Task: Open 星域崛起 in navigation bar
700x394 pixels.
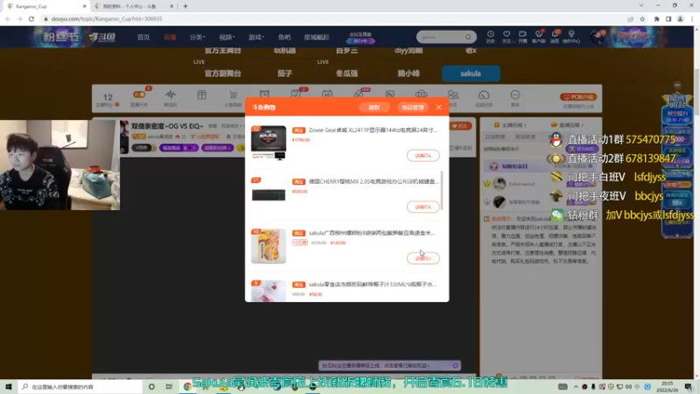Action: pos(317,37)
